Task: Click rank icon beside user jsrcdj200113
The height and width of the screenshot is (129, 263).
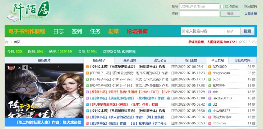Action: (x=210, y=98)
